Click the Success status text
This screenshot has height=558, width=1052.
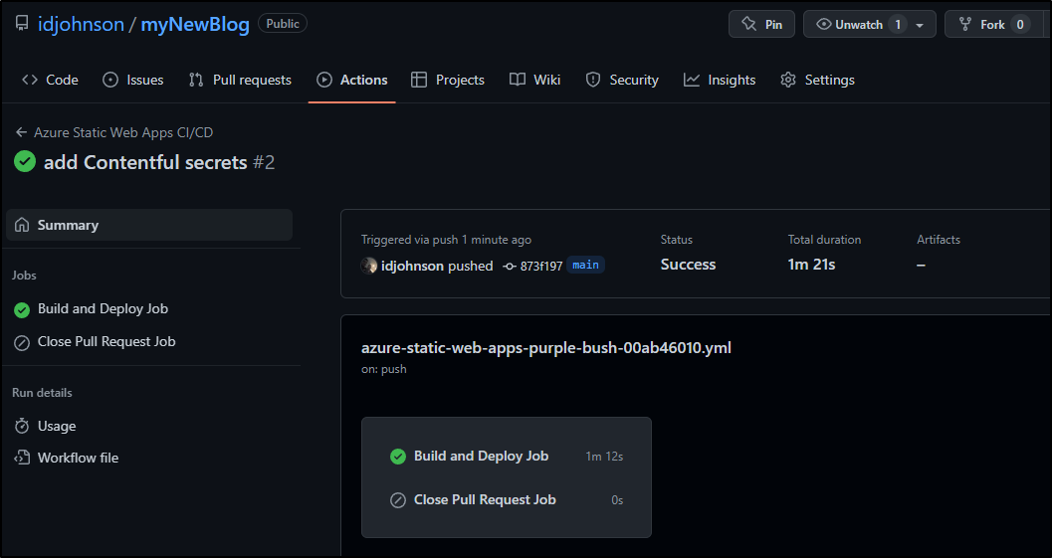[688, 265]
